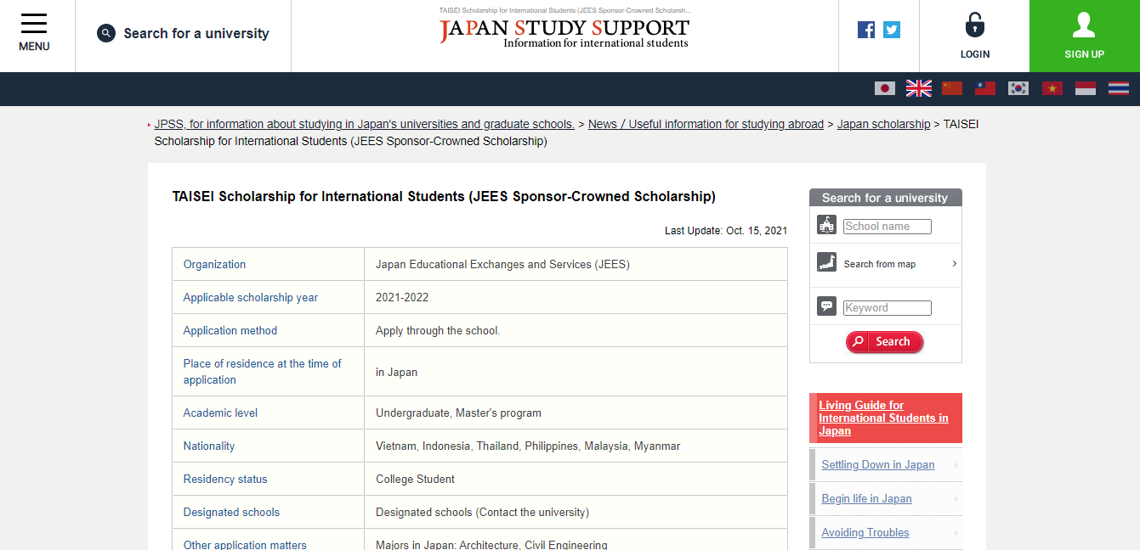Focus the School name input field
Screen dimensions: 1140x550
pyautogui.click(x=888, y=227)
